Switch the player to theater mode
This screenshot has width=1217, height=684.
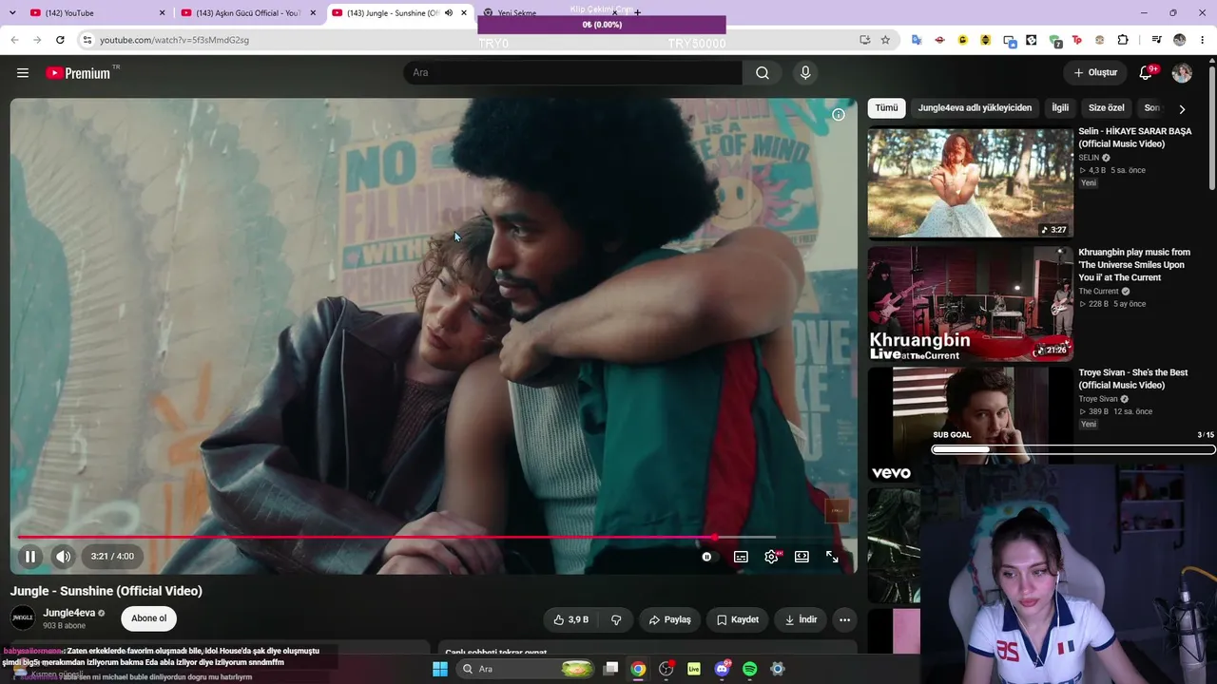pos(802,557)
